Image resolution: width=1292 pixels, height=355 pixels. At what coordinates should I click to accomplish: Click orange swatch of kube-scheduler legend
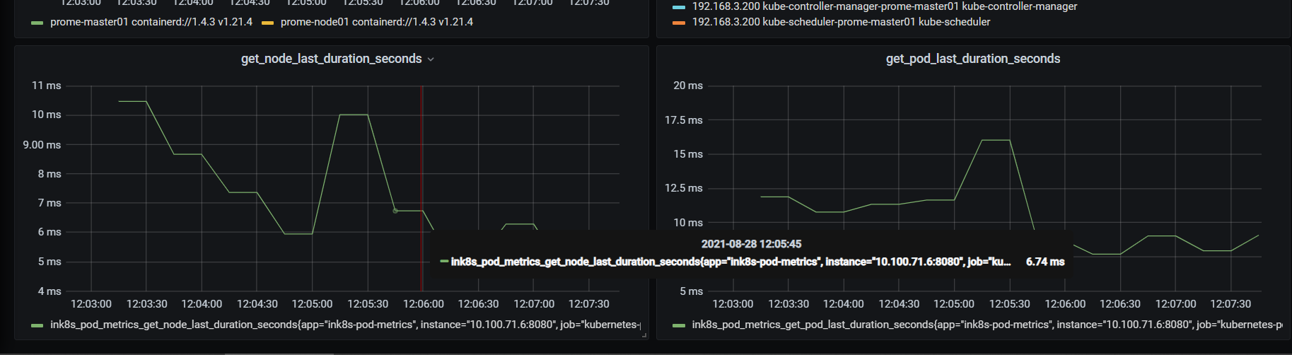pos(679,23)
